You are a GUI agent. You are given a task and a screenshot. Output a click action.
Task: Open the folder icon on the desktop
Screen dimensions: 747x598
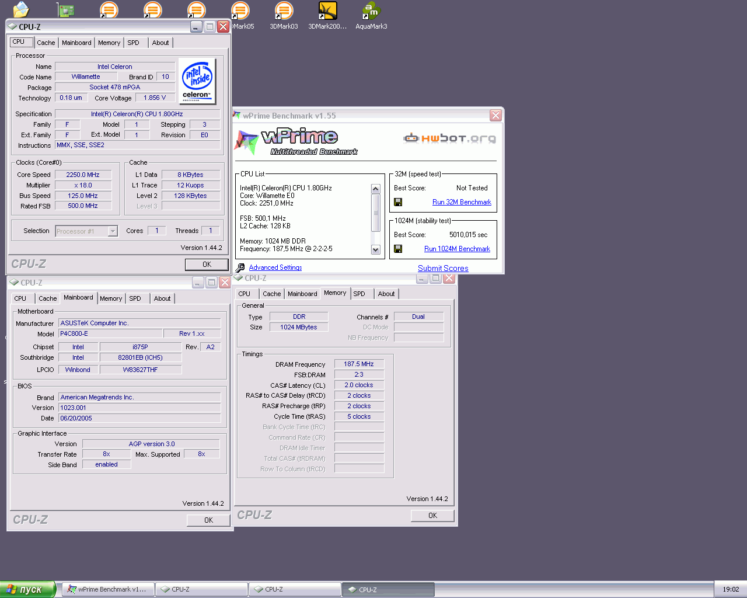[x=21, y=9]
